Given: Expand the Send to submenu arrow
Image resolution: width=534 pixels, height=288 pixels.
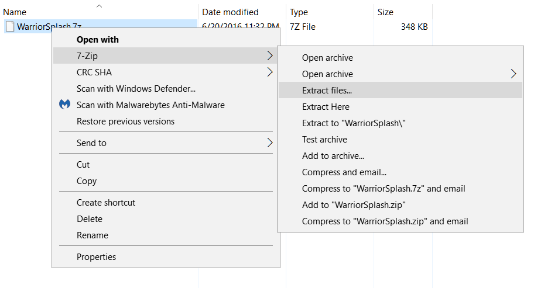Looking at the screenshot, I should [x=270, y=143].
